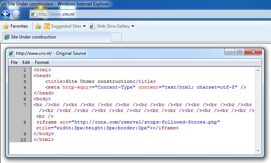Viewport: 271px width, 163px height.
Task: Click line number 8 in gutter
Action: click(25, 122)
